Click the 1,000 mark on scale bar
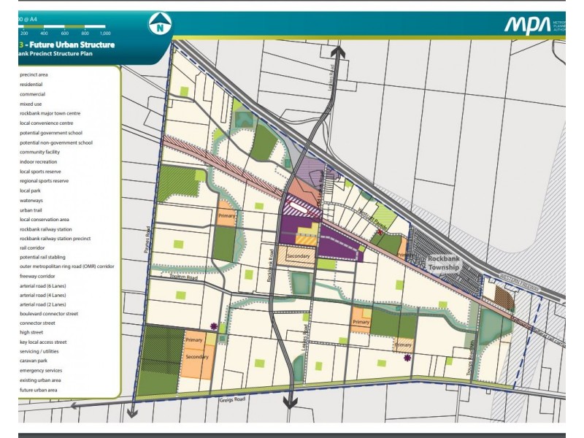The image size is (584, 438). [104, 34]
